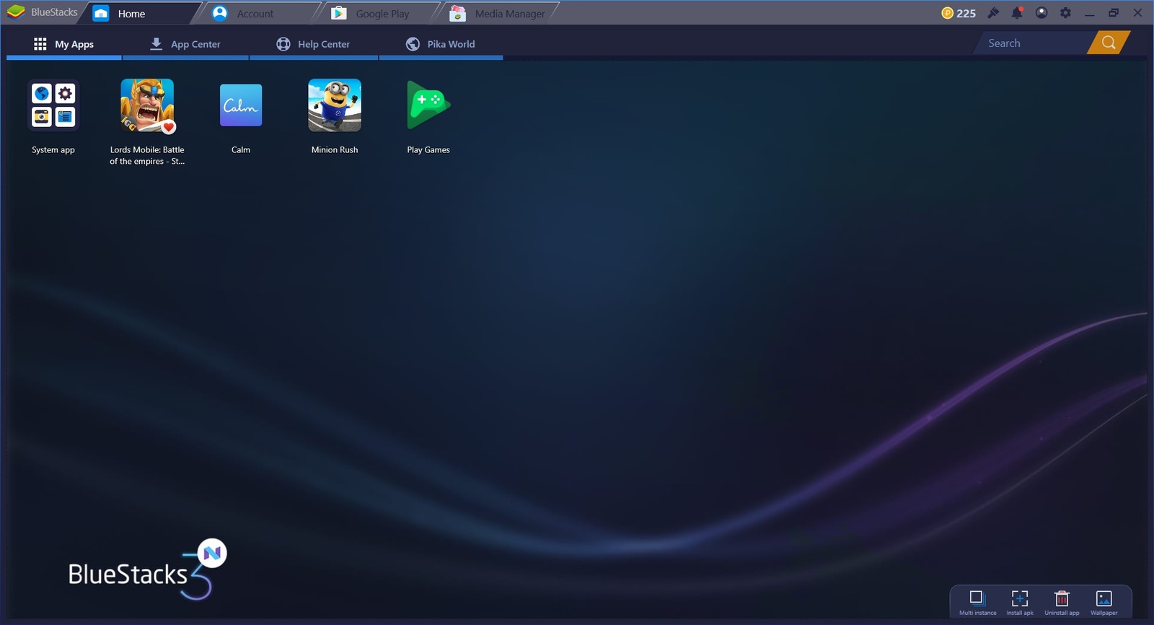Click the BlueStacks logo in title bar
Screen dimensions: 1154x625
click(x=16, y=12)
